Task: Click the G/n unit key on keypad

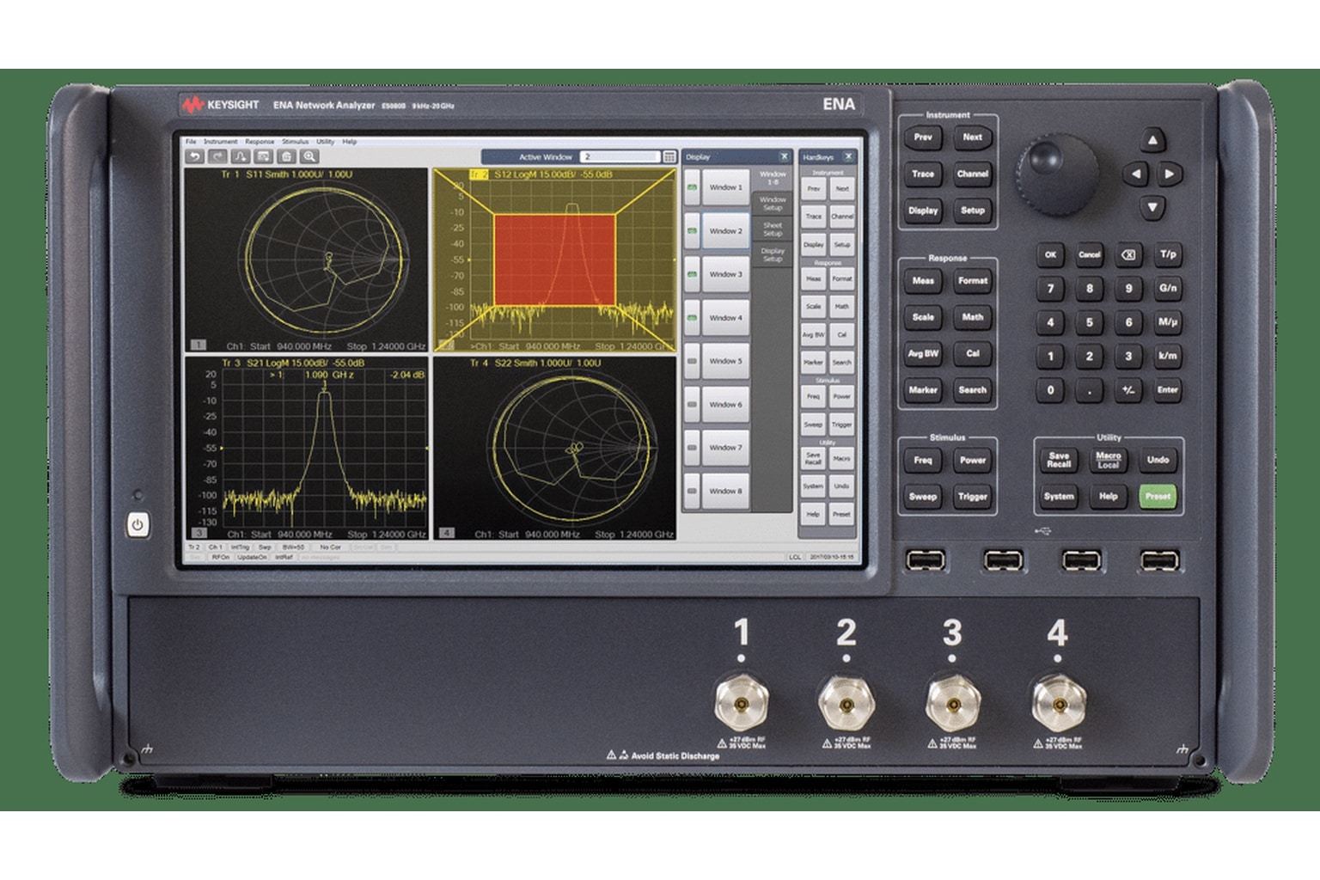Action: click(1168, 288)
